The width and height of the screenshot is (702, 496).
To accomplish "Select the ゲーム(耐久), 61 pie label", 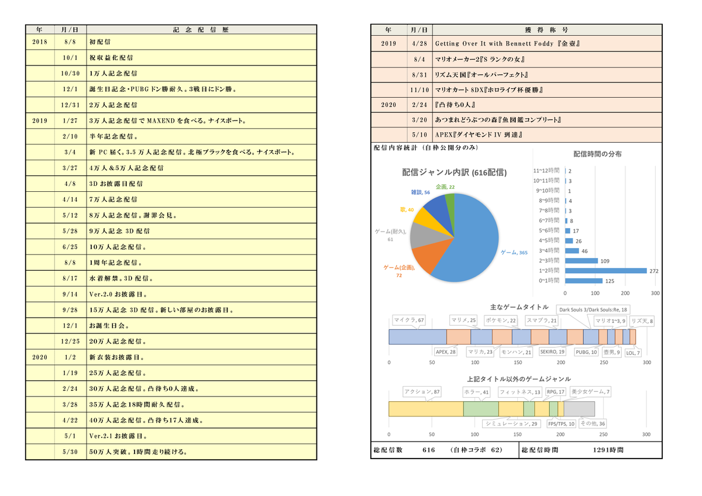I will coord(391,235).
